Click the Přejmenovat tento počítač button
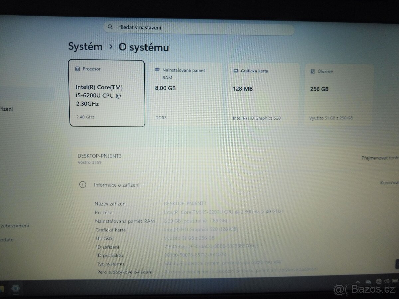399x299 pixels. coord(380,158)
